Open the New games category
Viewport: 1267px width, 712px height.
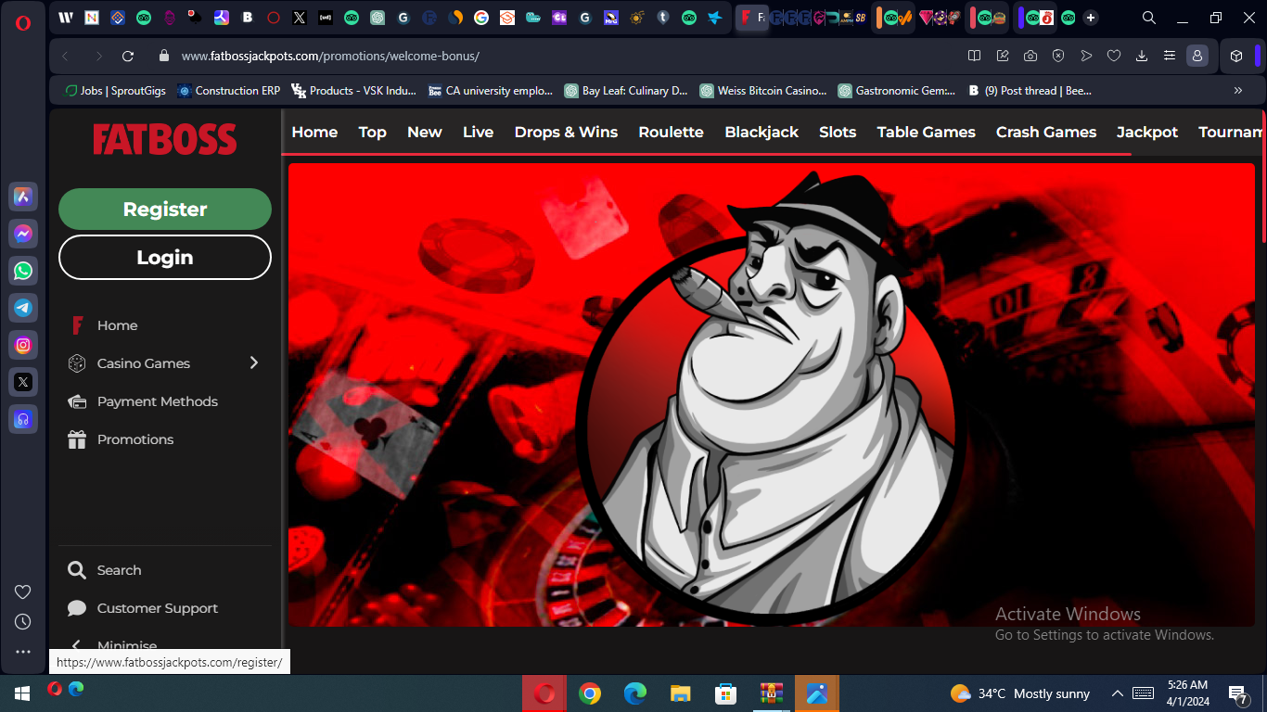coord(424,132)
